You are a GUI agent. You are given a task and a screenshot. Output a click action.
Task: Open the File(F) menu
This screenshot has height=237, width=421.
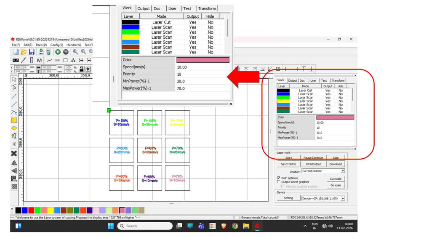point(16,45)
